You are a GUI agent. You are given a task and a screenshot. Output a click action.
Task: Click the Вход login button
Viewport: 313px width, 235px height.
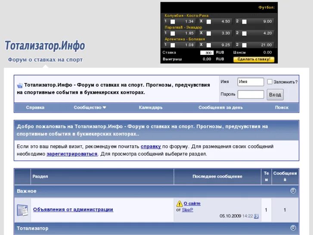[x=275, y=94]
